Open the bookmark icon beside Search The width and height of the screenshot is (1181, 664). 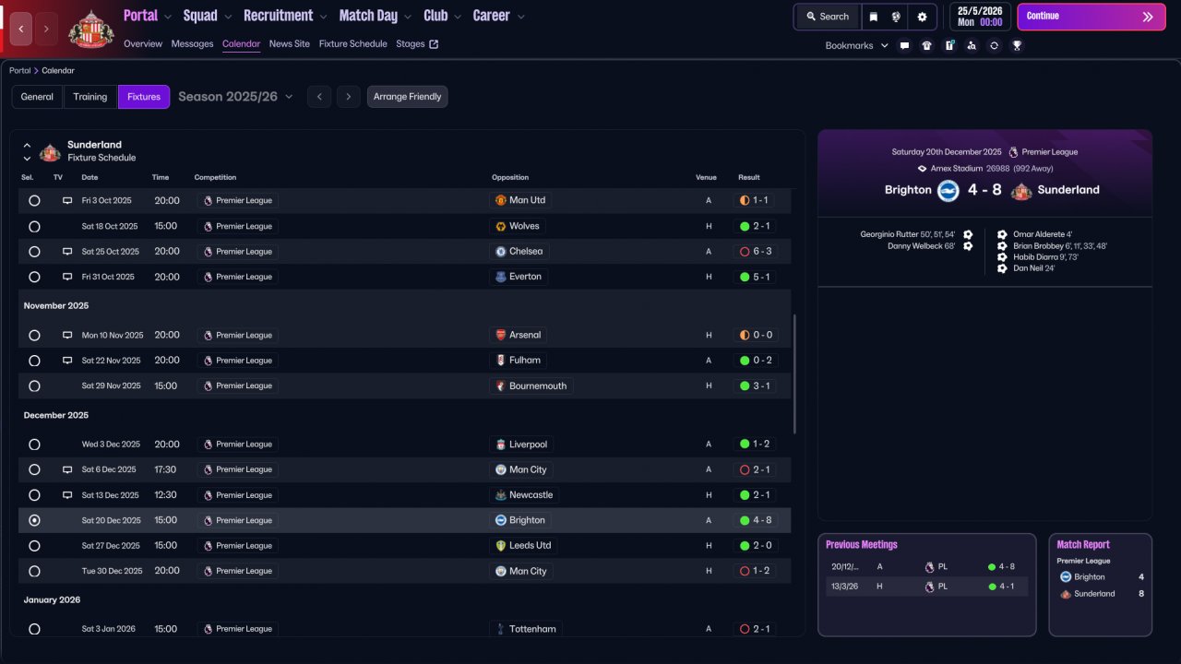click(x=873, y=17)
